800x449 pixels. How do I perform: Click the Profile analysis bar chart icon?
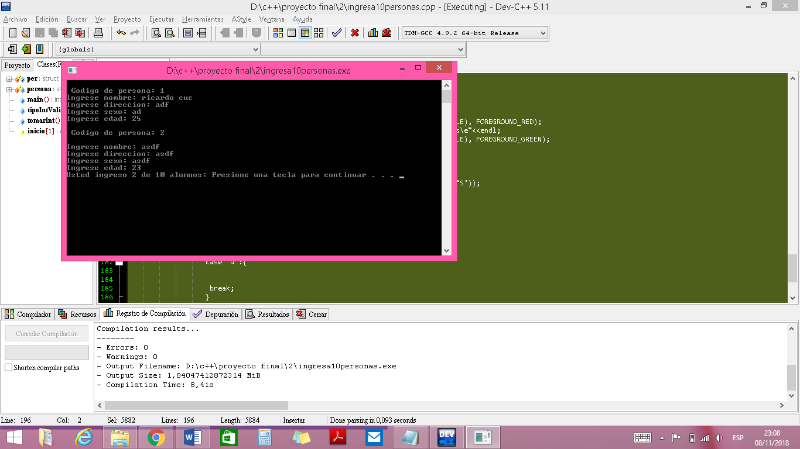click(x=373, y=33)
